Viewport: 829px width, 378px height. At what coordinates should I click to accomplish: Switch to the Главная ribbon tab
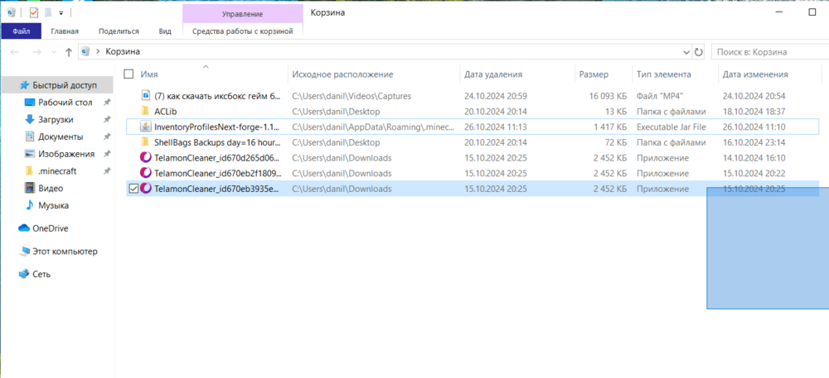pos(65,31)
